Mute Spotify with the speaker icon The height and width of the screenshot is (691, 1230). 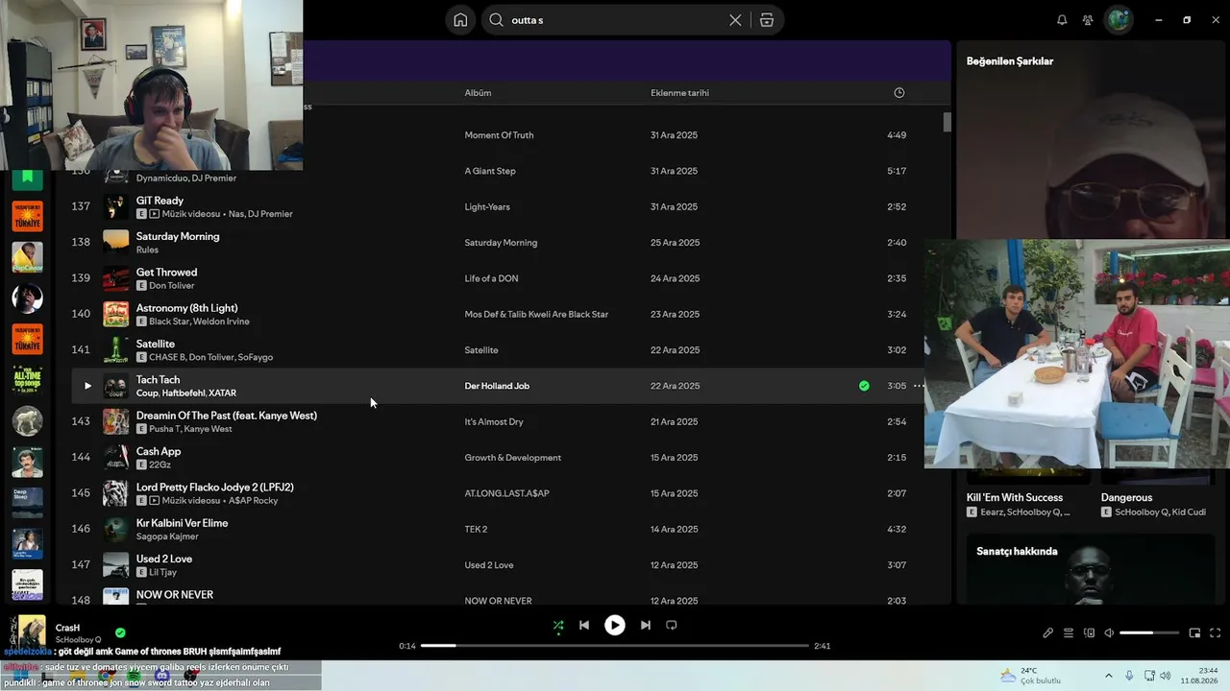click(1109, 633)
